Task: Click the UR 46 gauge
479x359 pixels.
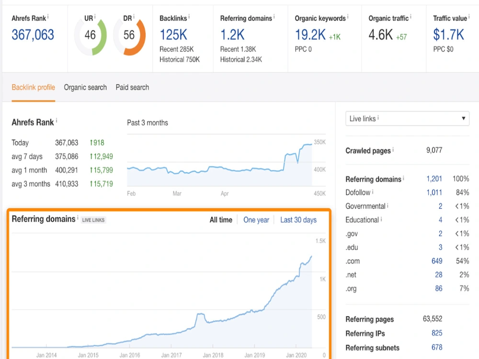Action: point(91,37)
